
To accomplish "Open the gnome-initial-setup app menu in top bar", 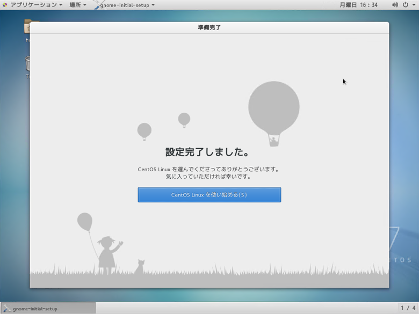I will coord(125,5).
